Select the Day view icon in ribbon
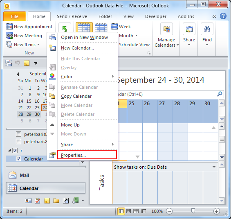The width and height of the screenshot is (231, 219). pos(84,27)
